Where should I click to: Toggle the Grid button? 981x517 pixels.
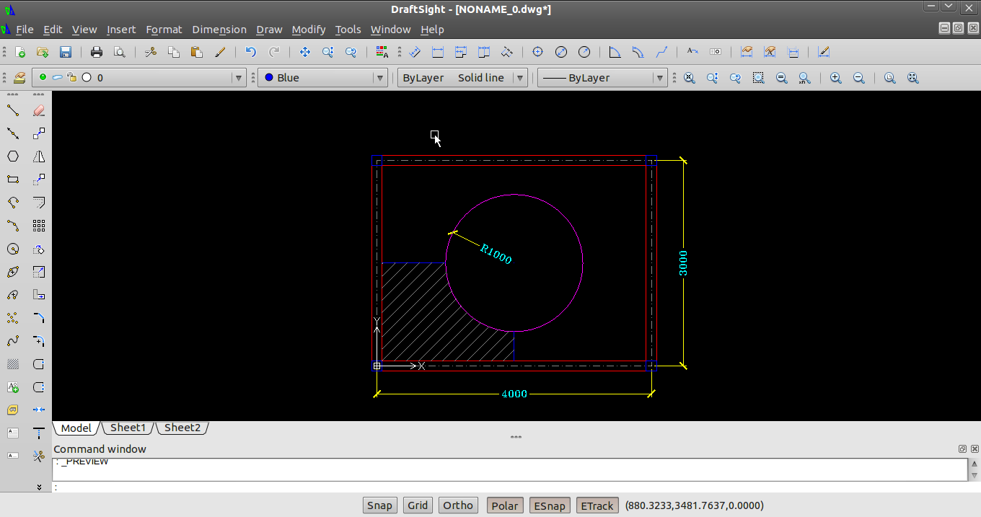pos(418,505)
